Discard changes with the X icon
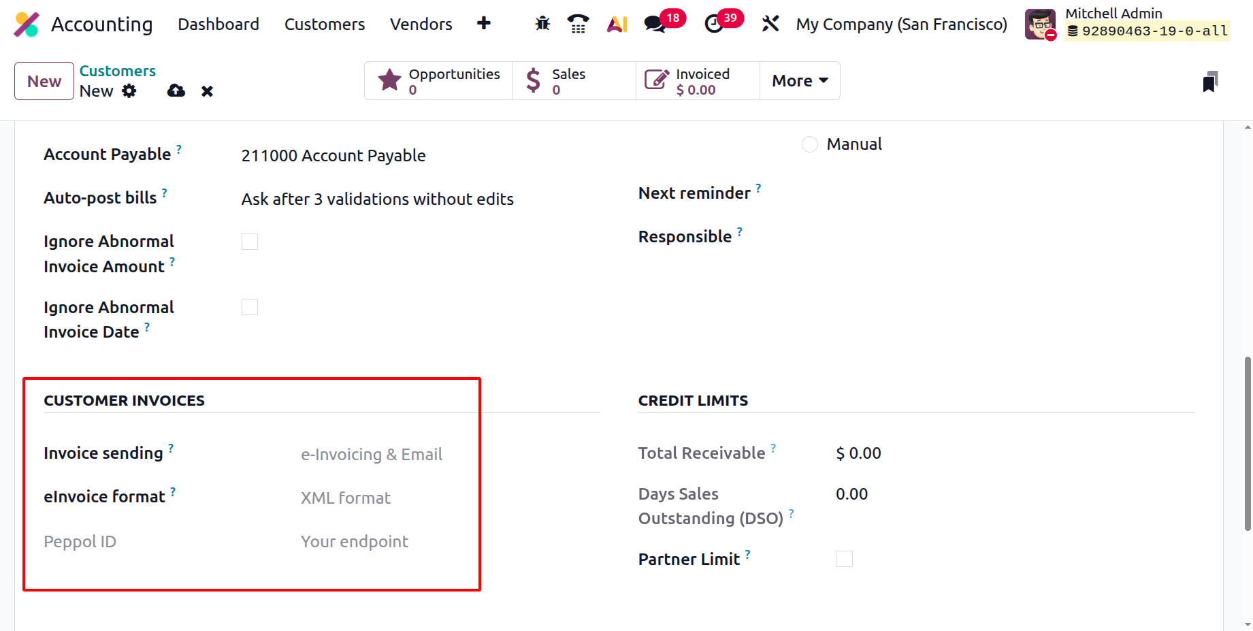The width and height of the screenshot is (1253, 631). [208, 91]
